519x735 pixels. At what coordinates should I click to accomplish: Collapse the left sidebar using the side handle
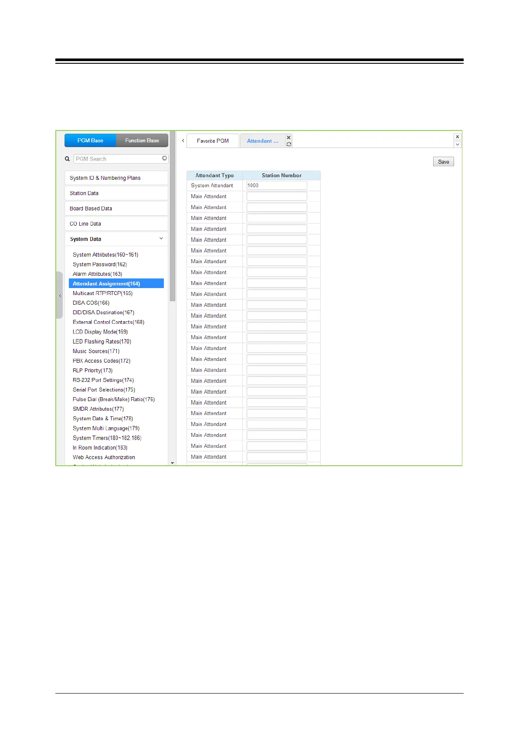point(60,295)
